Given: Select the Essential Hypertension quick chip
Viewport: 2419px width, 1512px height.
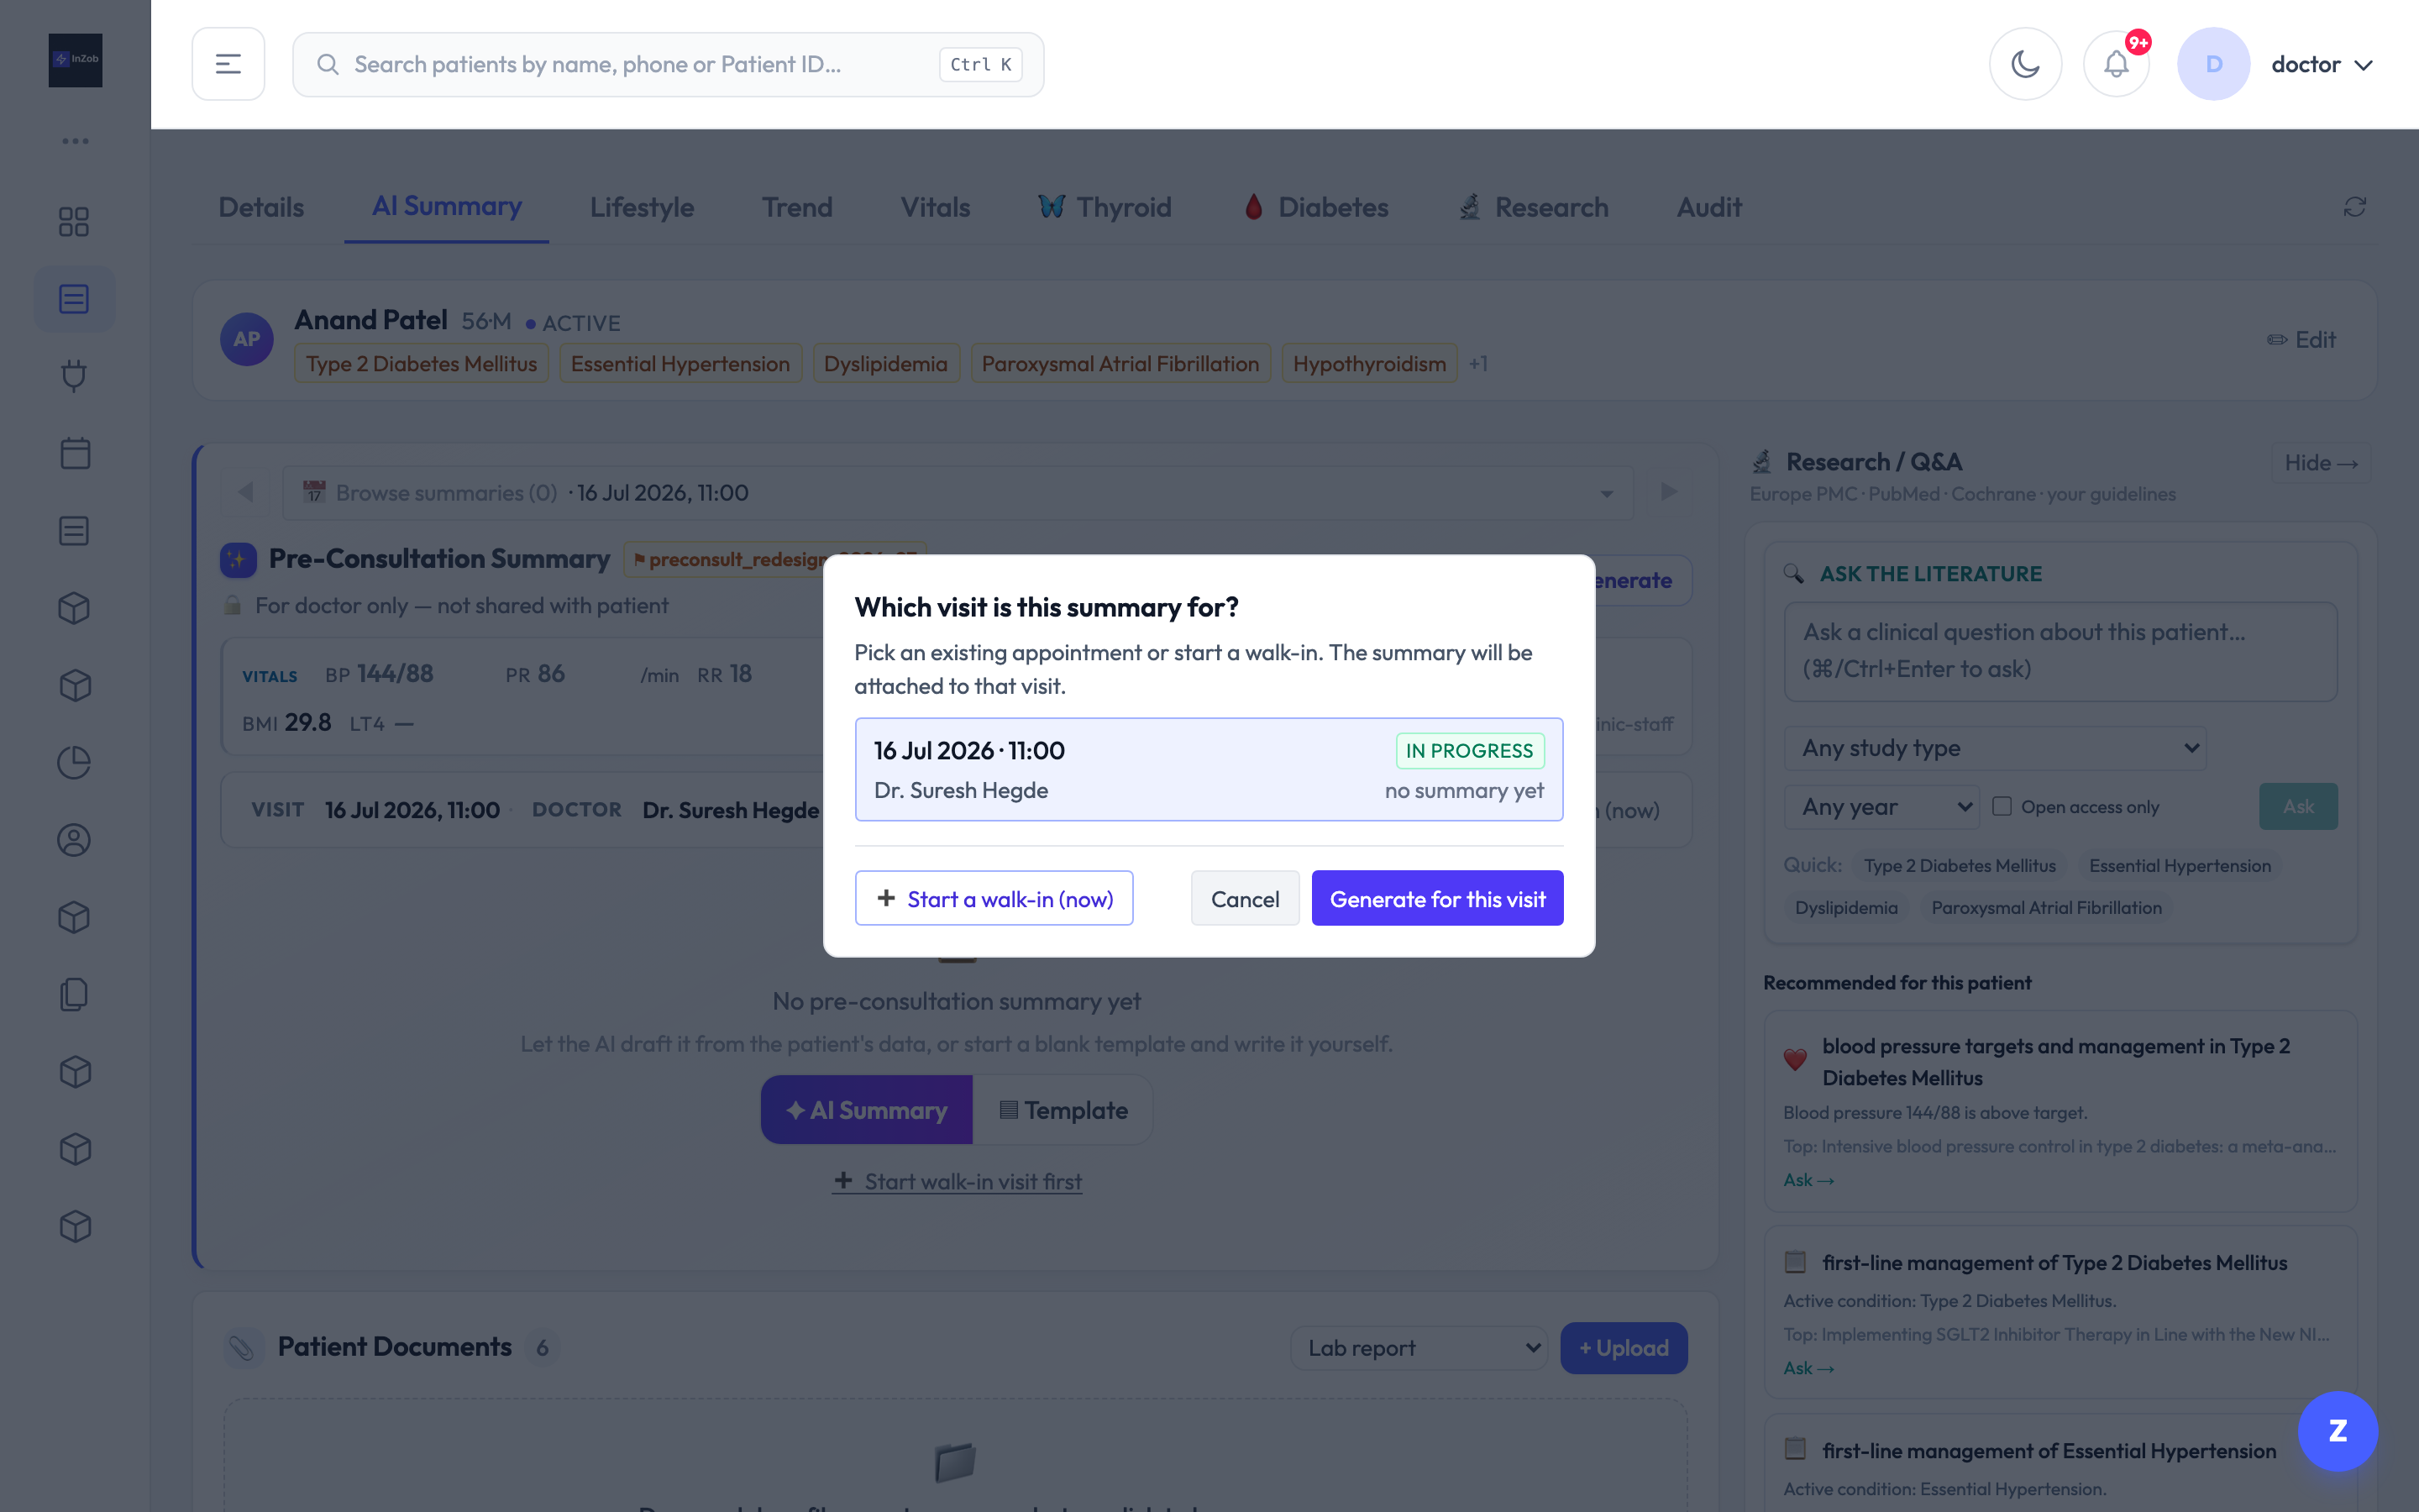Looking at the screenshot, I should (x=2179, y=865).
